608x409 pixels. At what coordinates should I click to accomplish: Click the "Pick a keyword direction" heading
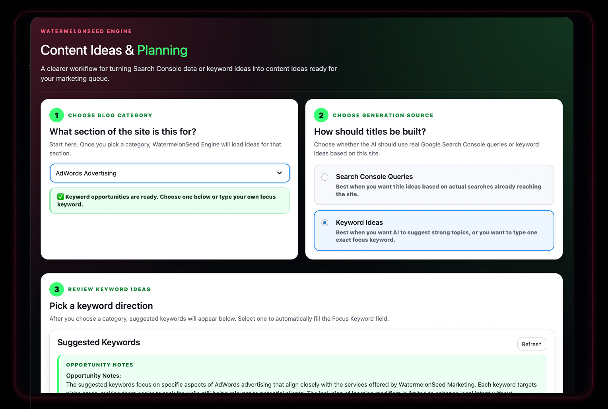point(101,306)
